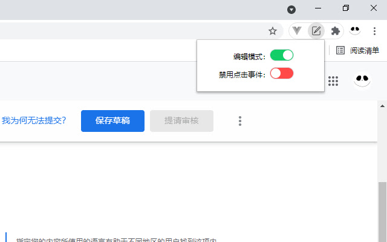The height and width of the screenshot is (242, 387).
Task: Bookmark this page with the star icon
Action: click(x=273, y=31)
